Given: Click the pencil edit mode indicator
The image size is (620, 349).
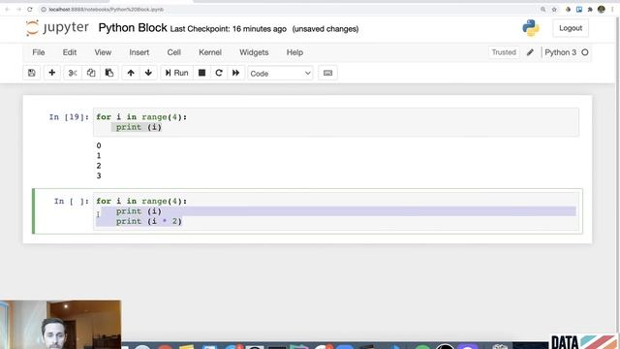Looking at the screenshot, I should (530, 52).
